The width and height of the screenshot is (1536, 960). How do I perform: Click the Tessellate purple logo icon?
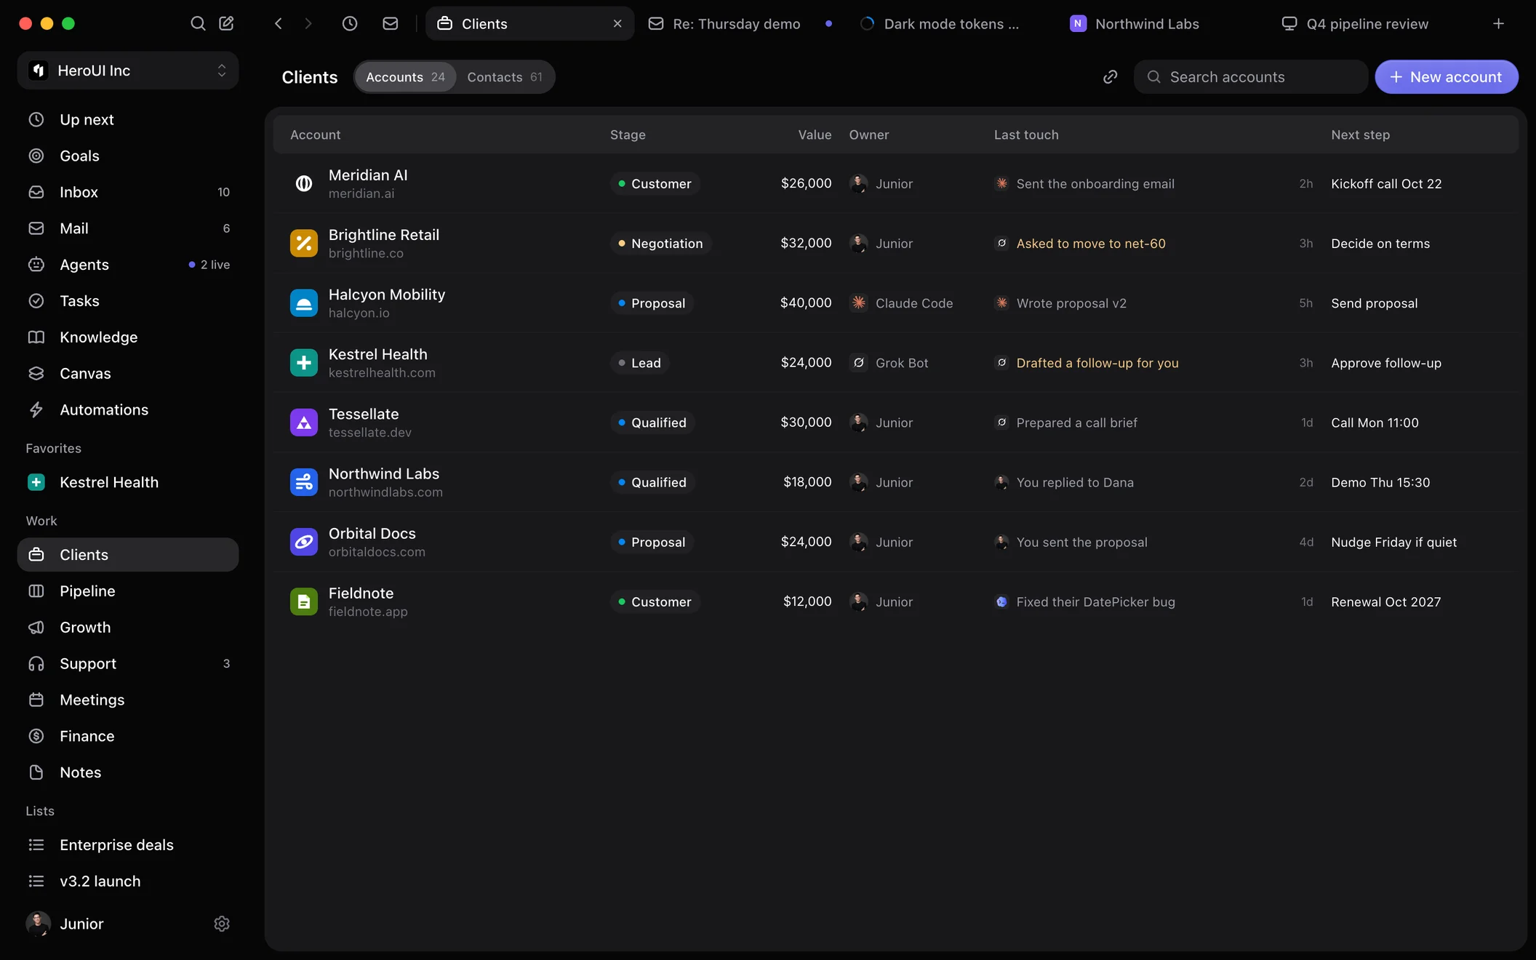tap(304, 423)
